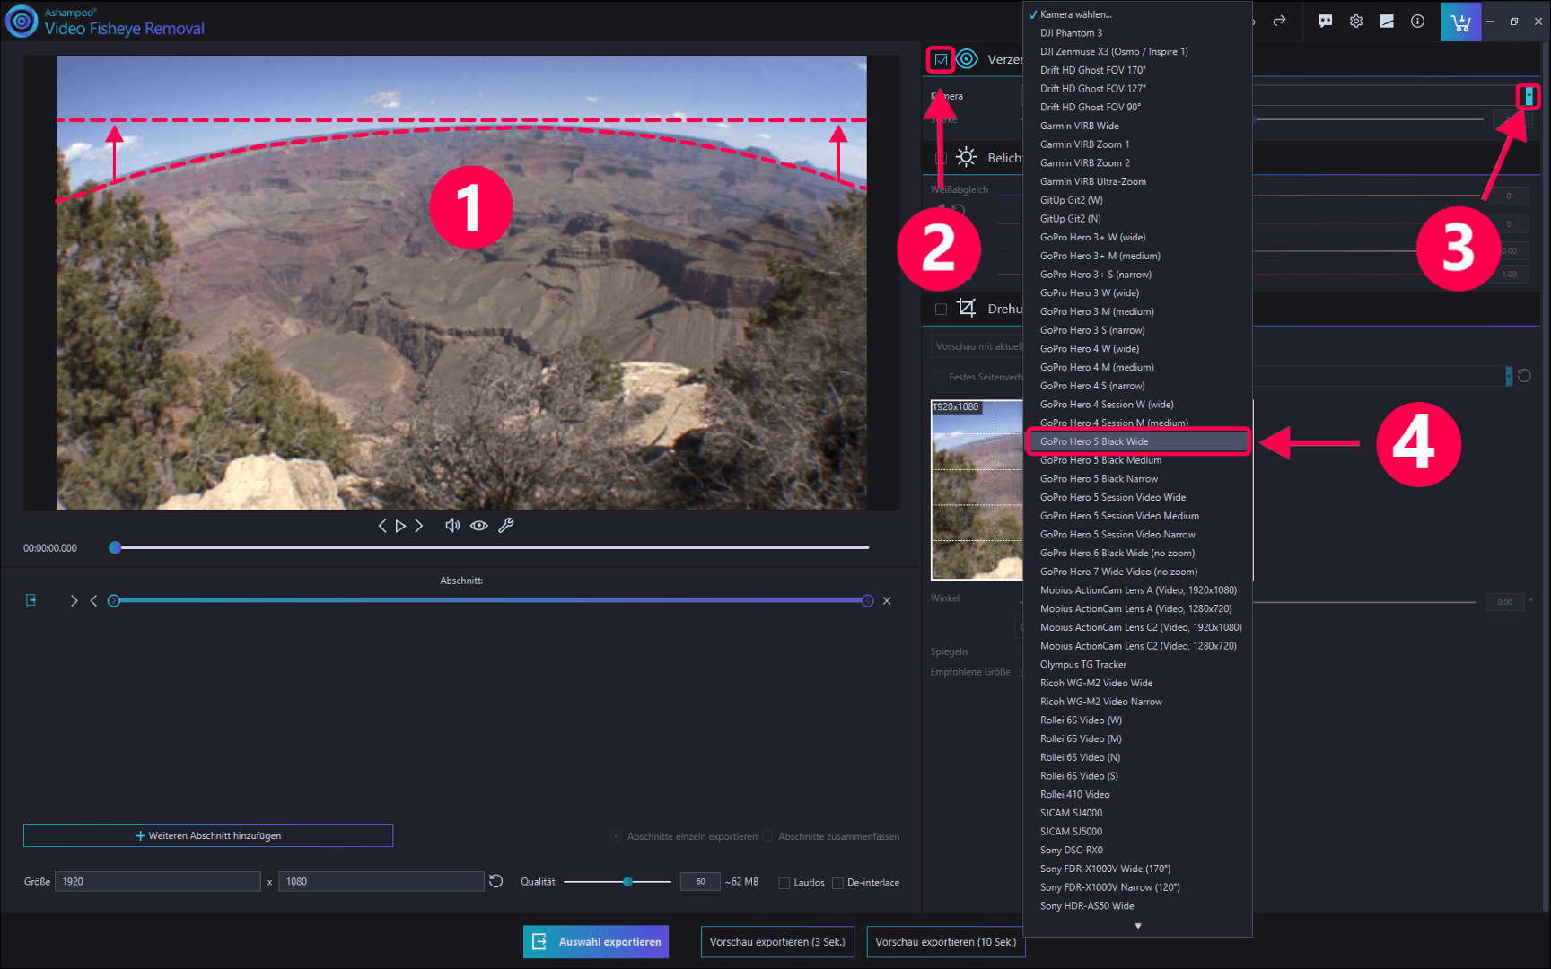Click the skin/theme switch icon
1551x969 pixels.
click(x=1387, y=21)
